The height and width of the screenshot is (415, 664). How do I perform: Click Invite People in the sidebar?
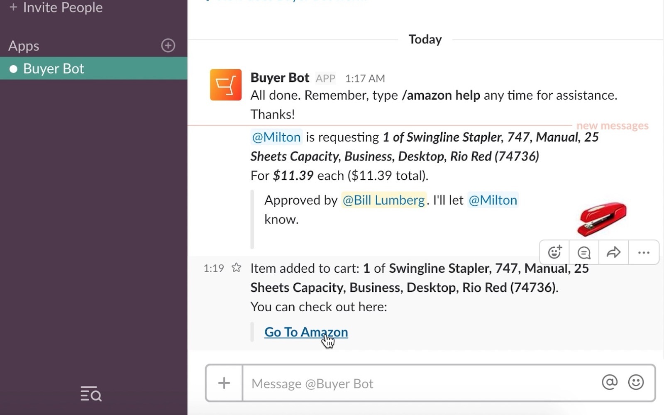point(62,7)
